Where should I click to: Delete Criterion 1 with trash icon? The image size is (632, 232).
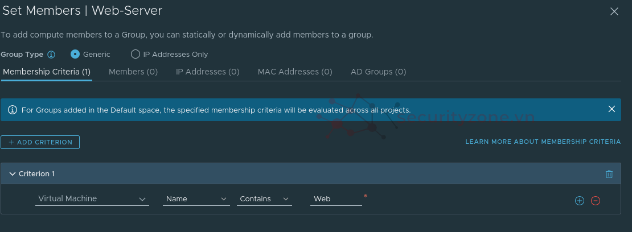609,174
